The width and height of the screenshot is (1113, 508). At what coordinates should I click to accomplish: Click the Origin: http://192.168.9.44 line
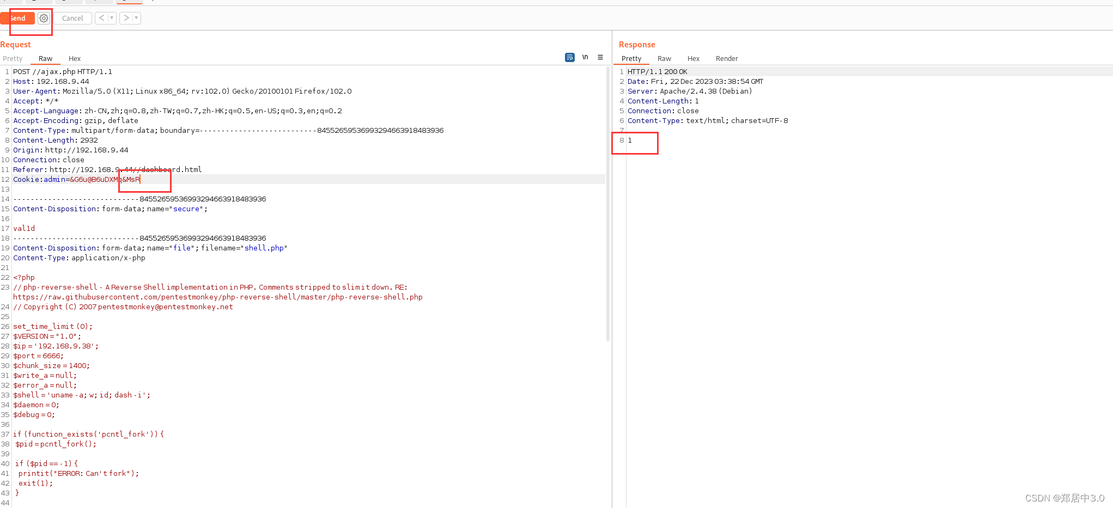[71, 150]
